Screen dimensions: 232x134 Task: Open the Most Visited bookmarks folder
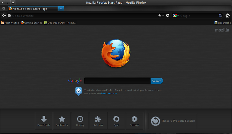[x=10, y=23]
